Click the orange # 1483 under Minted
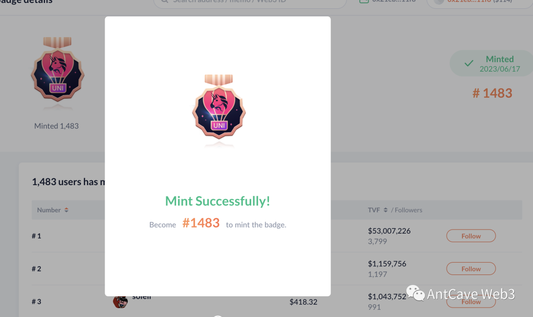 click(492, 93)
